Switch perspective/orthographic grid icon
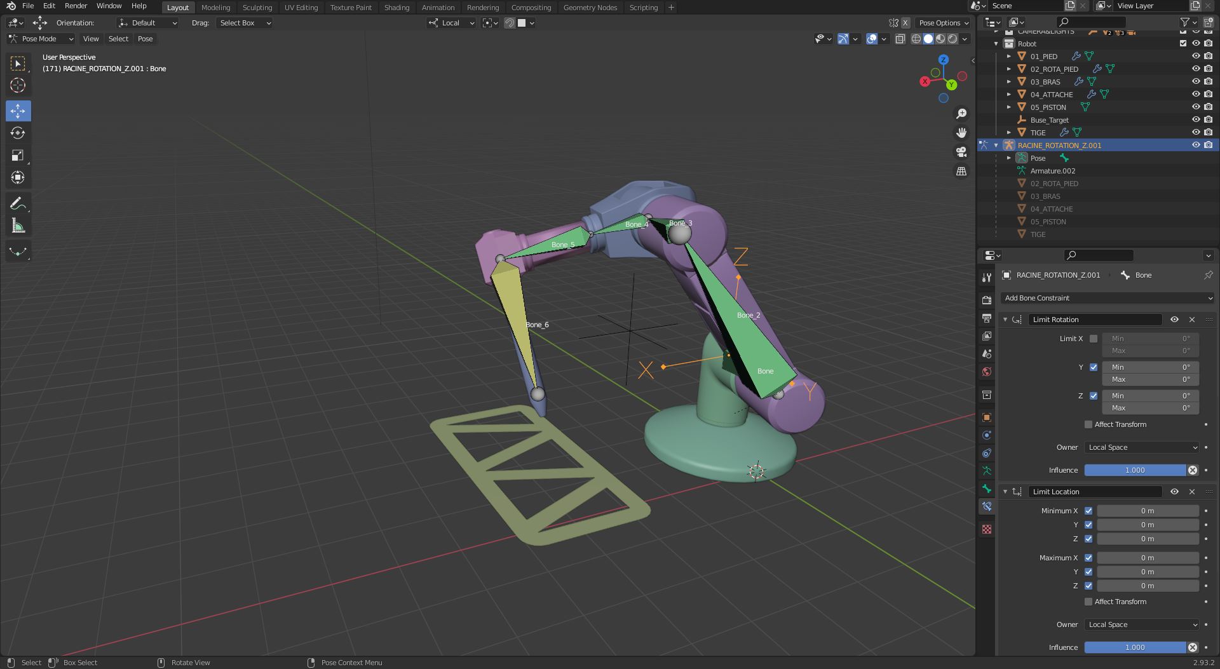 961,171
